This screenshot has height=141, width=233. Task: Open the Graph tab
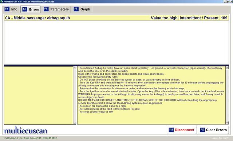click(82, 9)
